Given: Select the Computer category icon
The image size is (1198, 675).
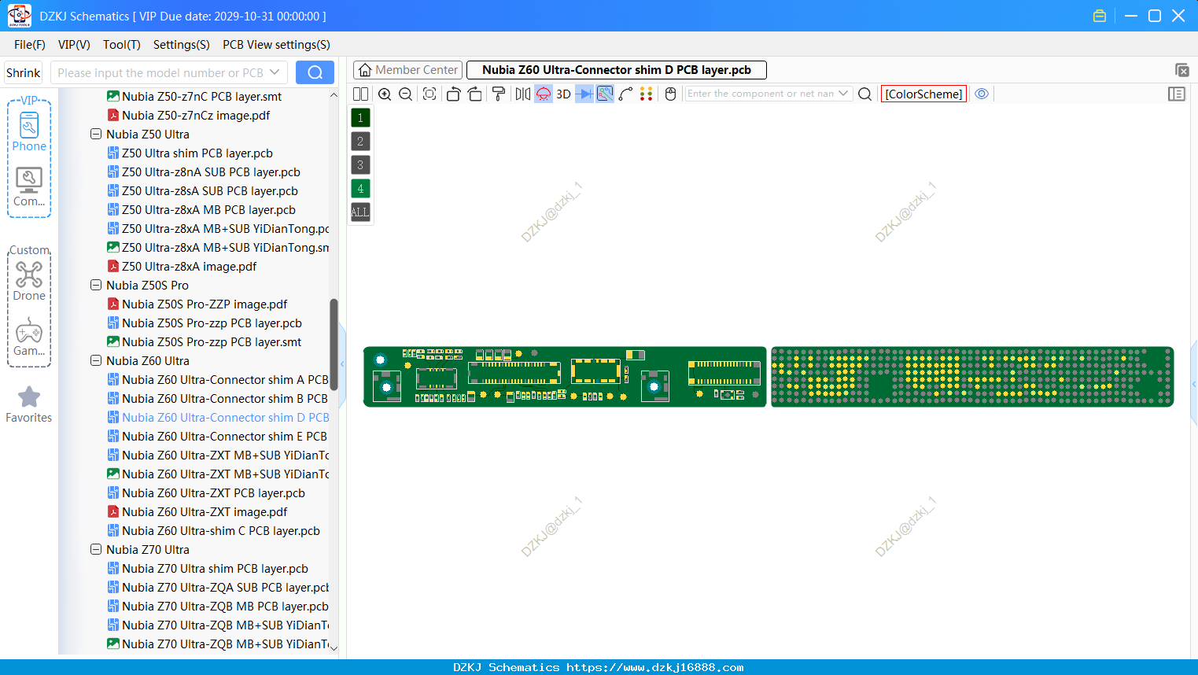Looking at the screenshot, I should tap(29, 187).
